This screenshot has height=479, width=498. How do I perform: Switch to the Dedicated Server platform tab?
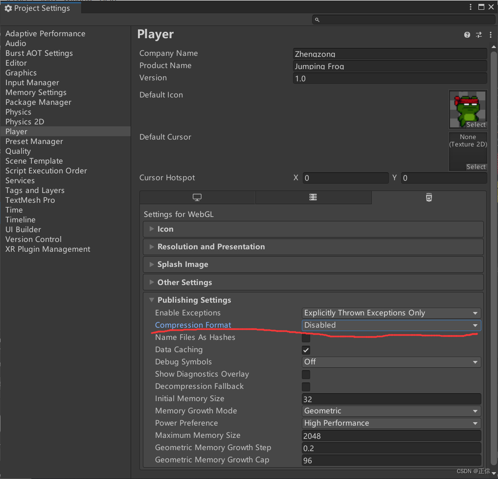coord(313,197)
